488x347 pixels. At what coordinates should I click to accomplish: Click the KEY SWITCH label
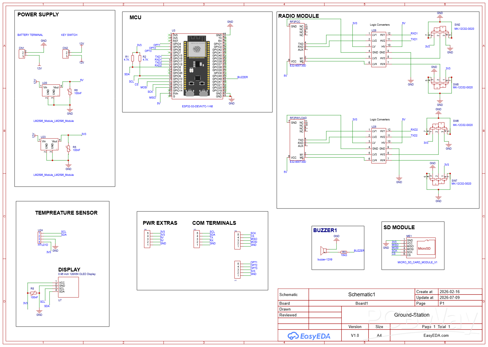(x=69, y=35)
